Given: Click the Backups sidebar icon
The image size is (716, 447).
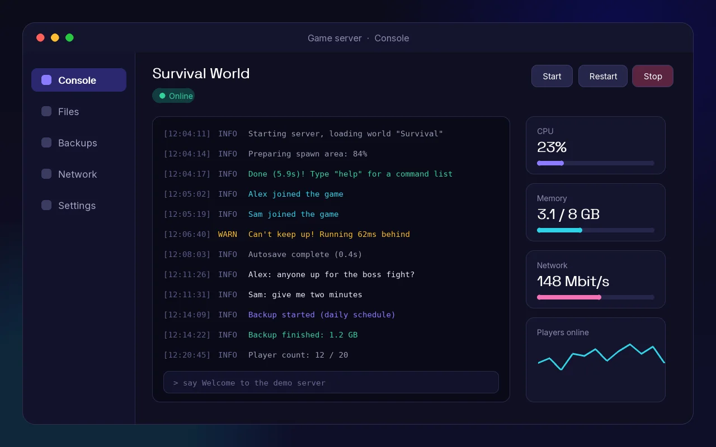Looking at the screenshot, I should tap(46, 142).
